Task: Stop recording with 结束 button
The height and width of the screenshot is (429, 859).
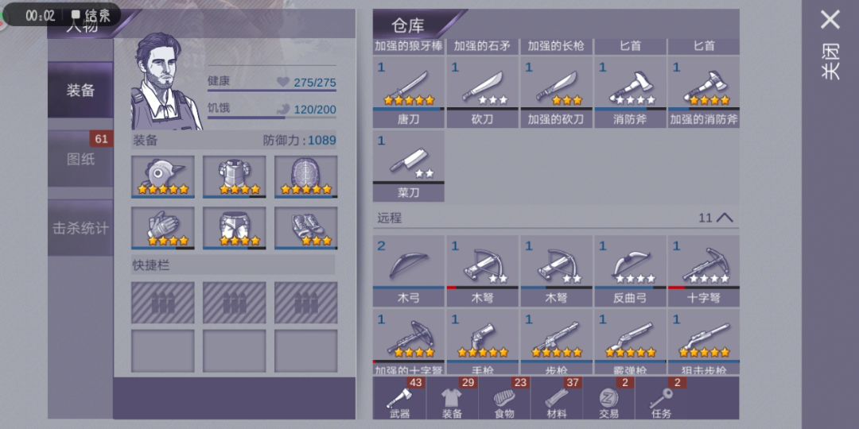Action: (91, 15)
